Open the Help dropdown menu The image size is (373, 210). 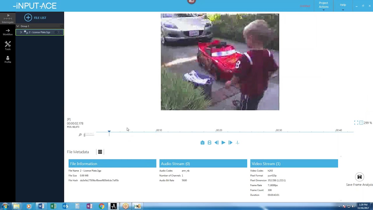343,6
